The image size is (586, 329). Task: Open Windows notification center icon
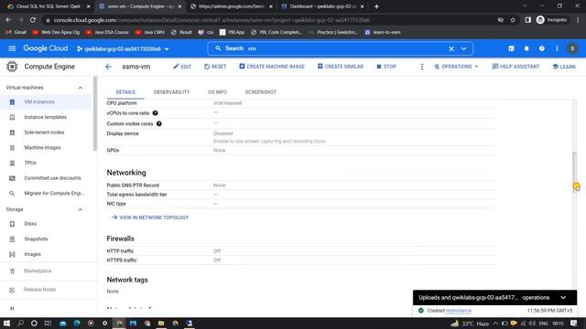(574, 324)
